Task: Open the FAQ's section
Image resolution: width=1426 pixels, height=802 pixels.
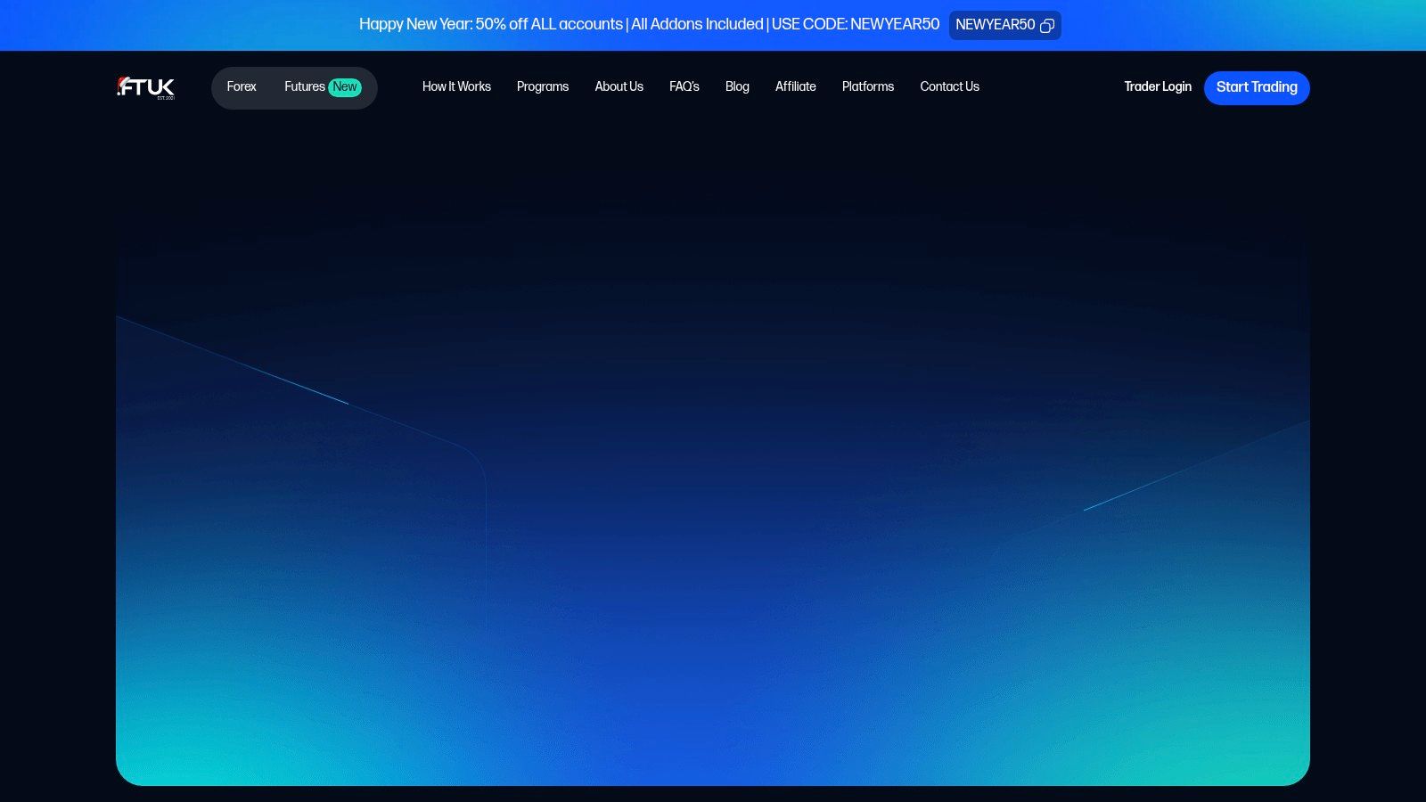Action: (x=684, y=87)
